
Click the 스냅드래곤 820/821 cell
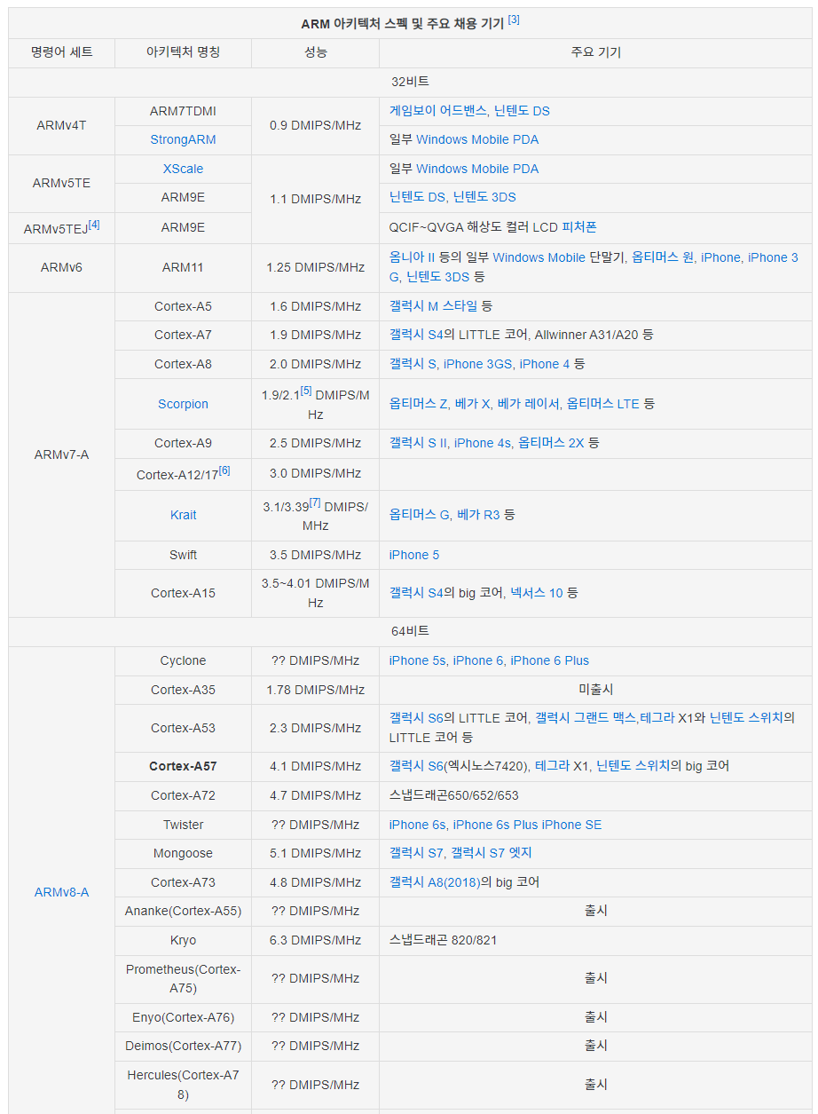point(595,940)
